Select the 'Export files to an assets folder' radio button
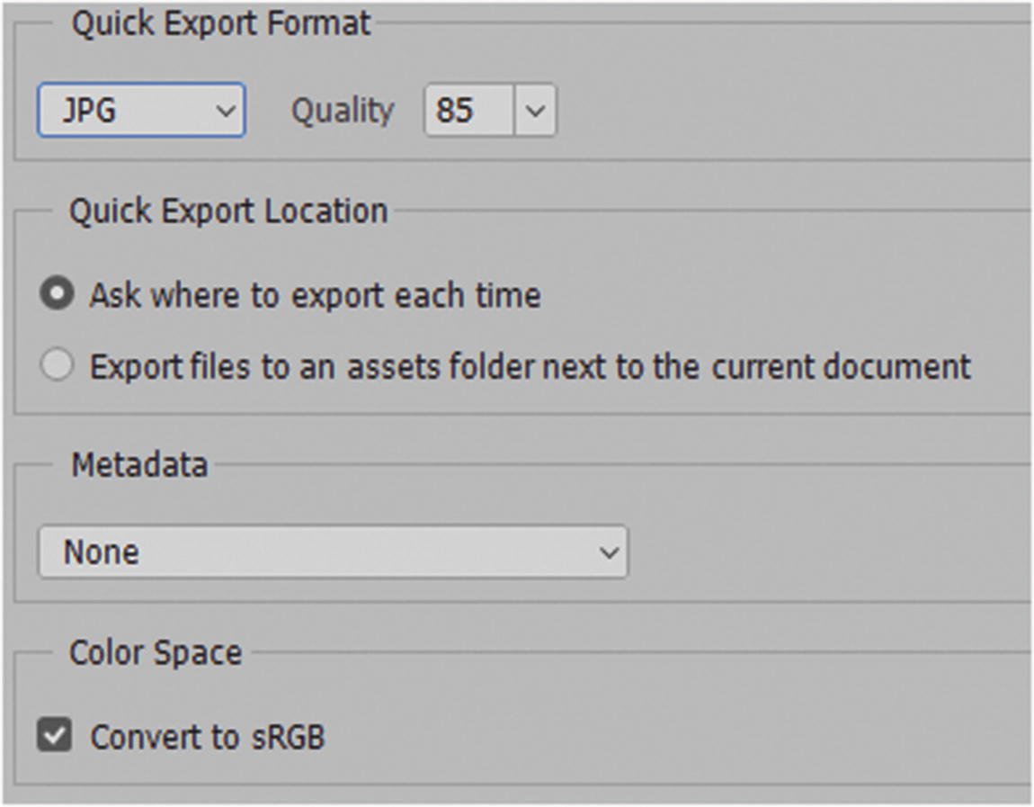This screenshot has width=1034, height=807. [x=57, y=365]
